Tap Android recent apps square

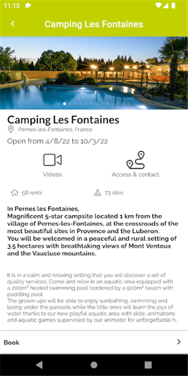[148, 365]
